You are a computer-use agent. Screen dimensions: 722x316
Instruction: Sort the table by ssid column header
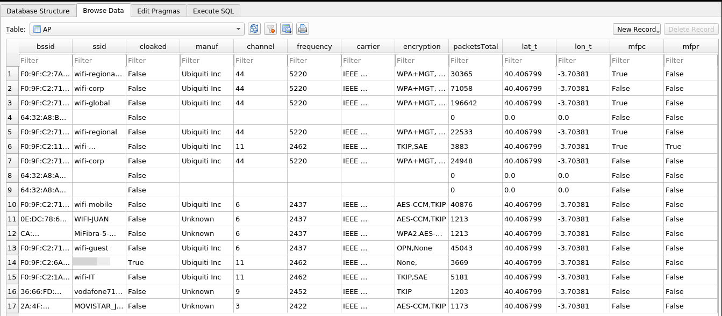click(x=99, y=46)
